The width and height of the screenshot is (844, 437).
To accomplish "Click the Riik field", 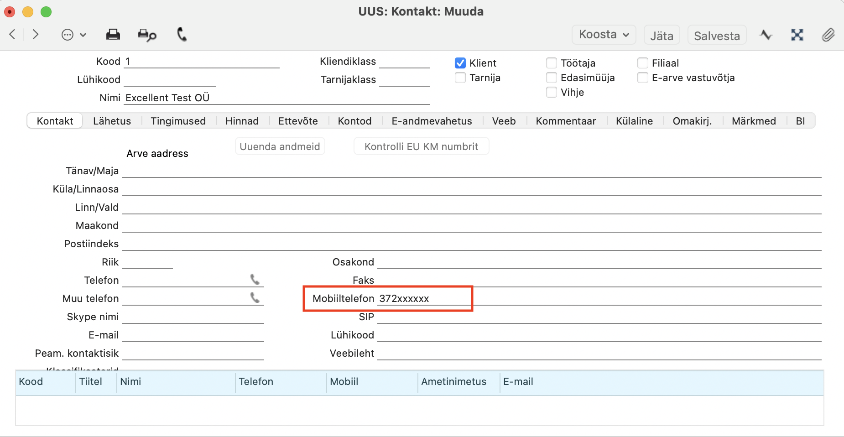I will [147, 262].
